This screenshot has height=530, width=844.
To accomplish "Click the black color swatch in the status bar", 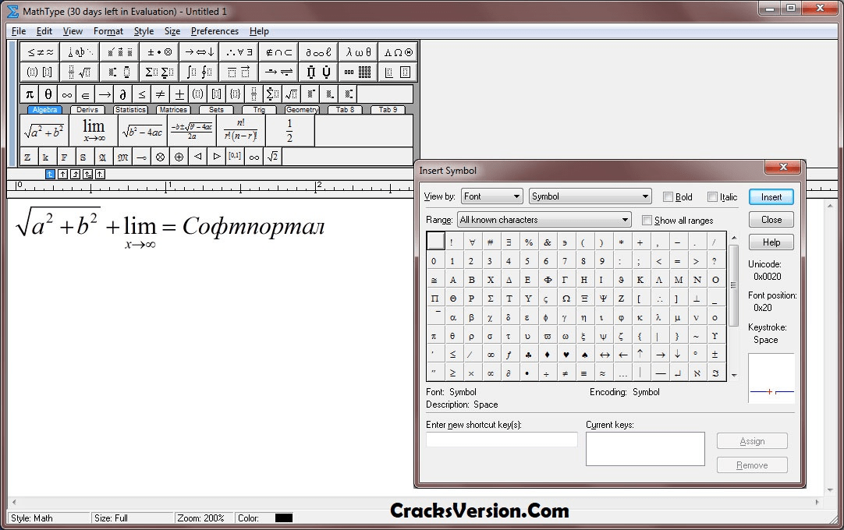I will [x=282, y=517].
